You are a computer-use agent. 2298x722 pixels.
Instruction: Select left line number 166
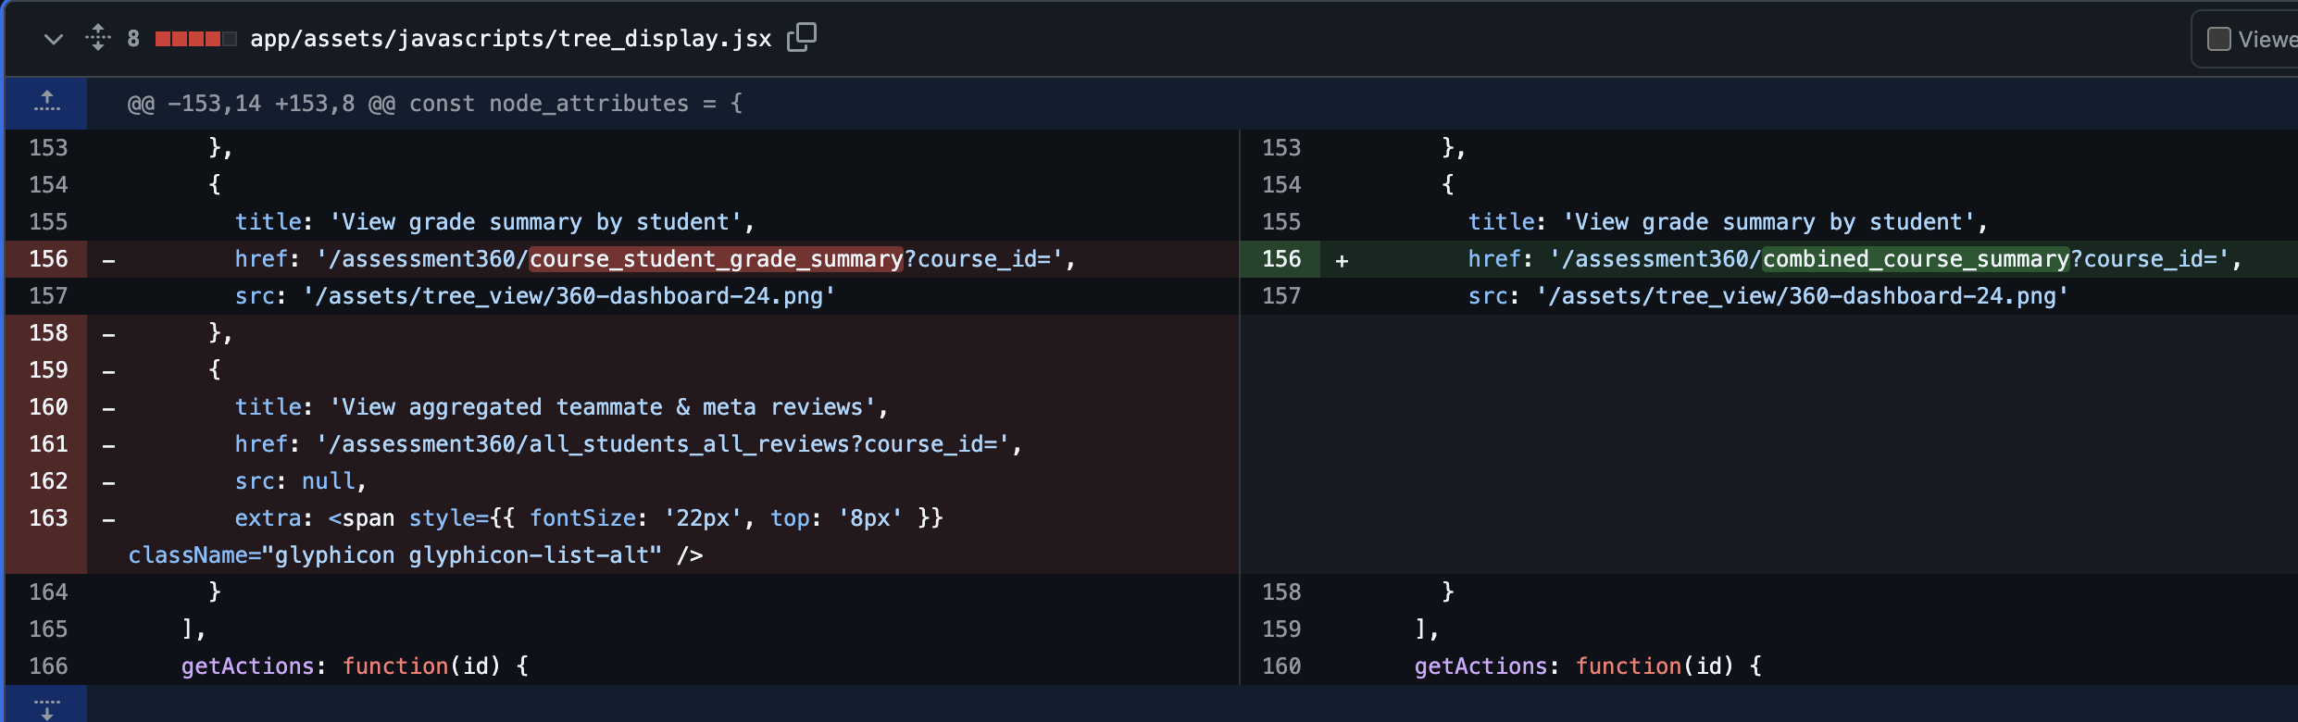click(x=48, y=666)
